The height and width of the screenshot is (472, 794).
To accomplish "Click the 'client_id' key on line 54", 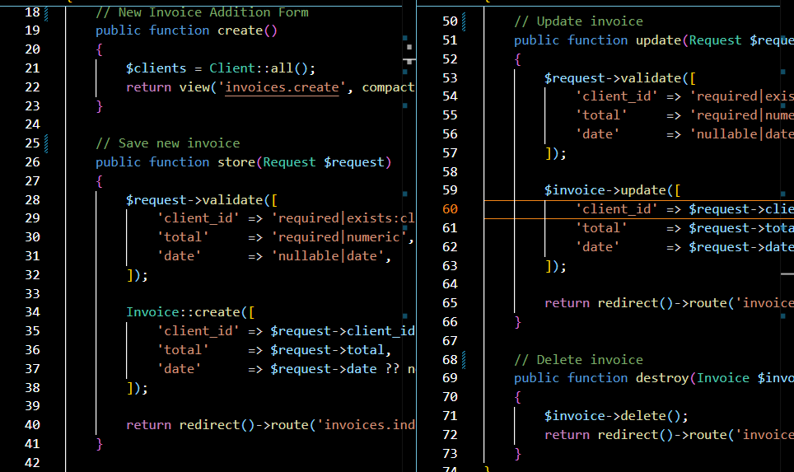I will pos(616,96).
